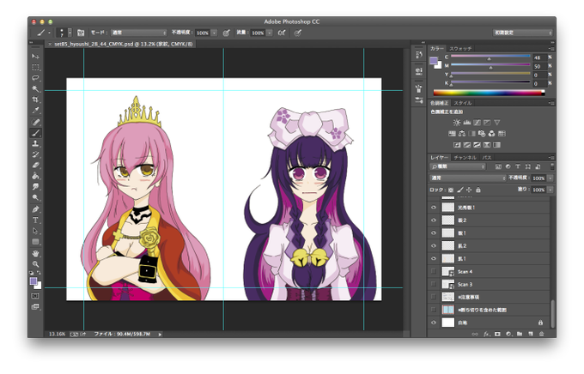Show the Scan 3 layer
This screenshot has height=374, width=584.
434,284
